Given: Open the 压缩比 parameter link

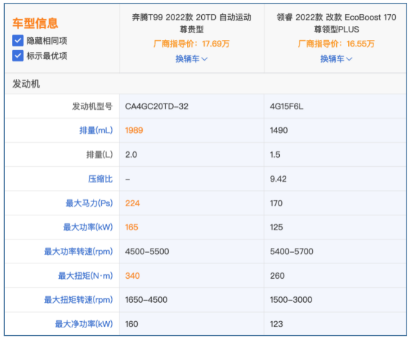Looking at the screenshot, I should pos(101,179).
